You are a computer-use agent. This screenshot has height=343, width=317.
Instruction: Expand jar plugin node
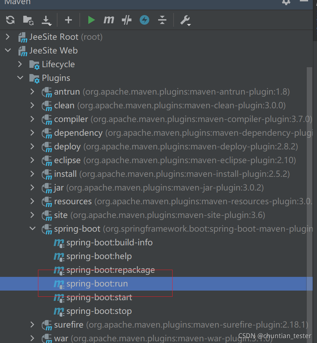point(32,187)
